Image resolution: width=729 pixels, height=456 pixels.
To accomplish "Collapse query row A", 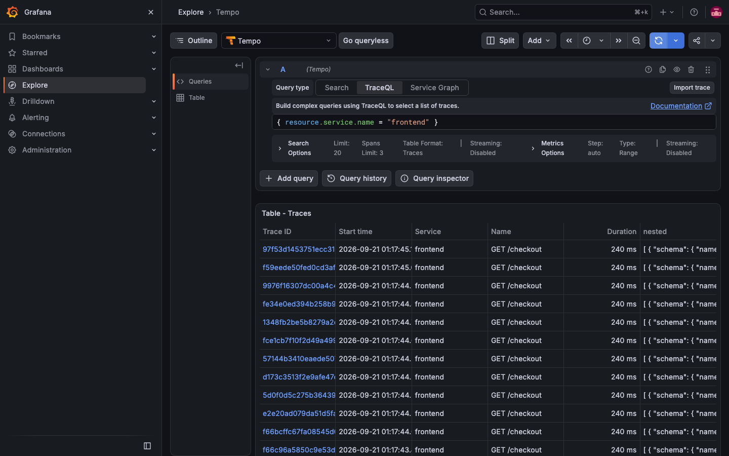I will click(x=268, y=69).
